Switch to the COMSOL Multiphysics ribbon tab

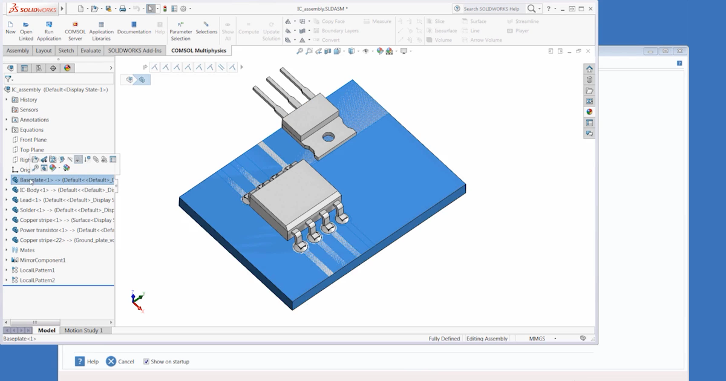(200, 51)
